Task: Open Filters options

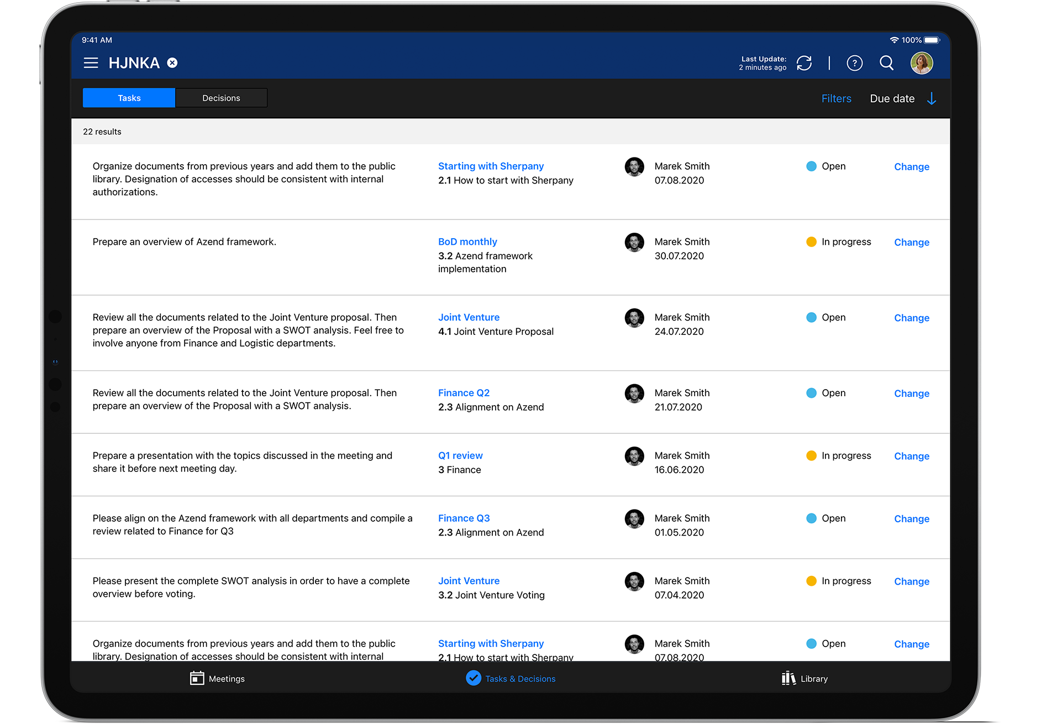Action: (x=836, y=98)
